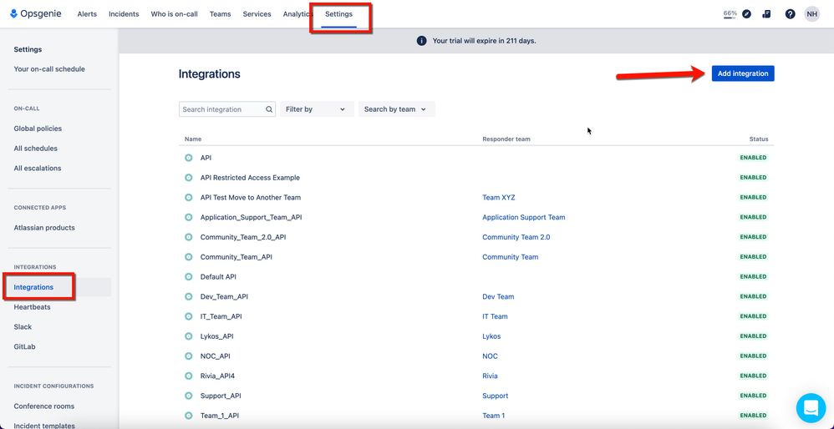Screen dimensions: 834x429
Task: Open the Alerts tab
Action: coord(87,14)
